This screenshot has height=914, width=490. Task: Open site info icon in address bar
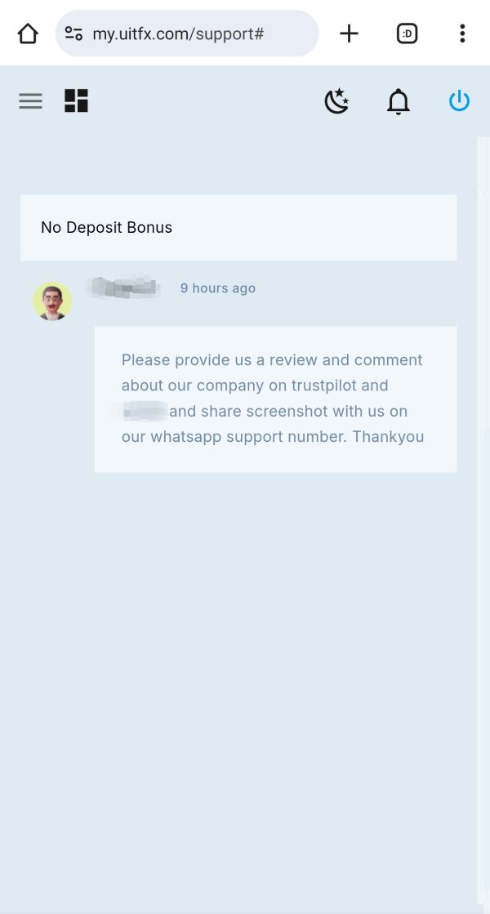[x=73, y=33]
